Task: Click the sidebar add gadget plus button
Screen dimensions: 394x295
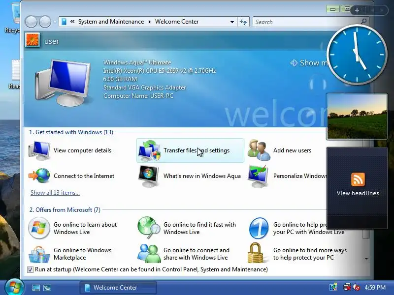Action: [357, 10]
